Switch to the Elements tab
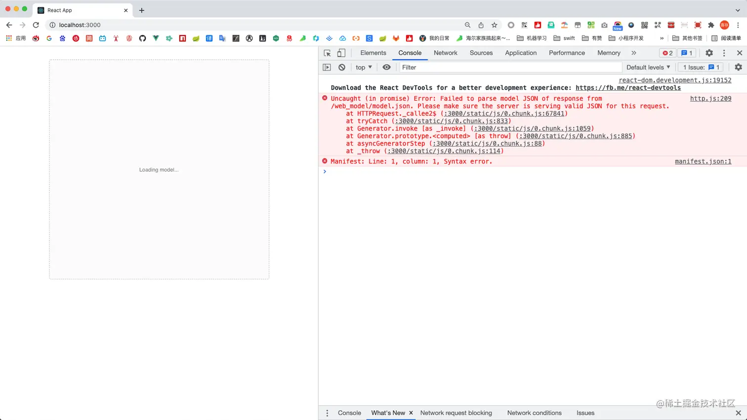The image size is (747, 420). 373,53
